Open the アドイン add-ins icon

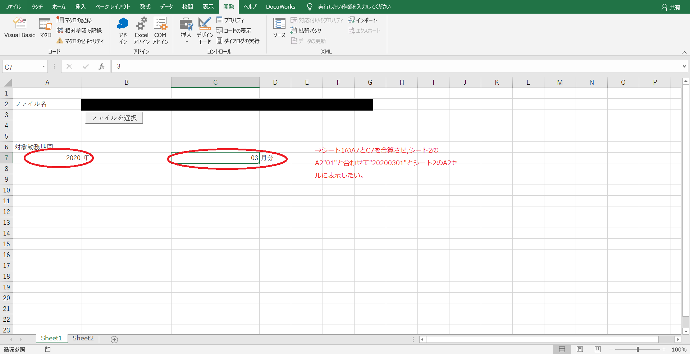coord(123,31)
